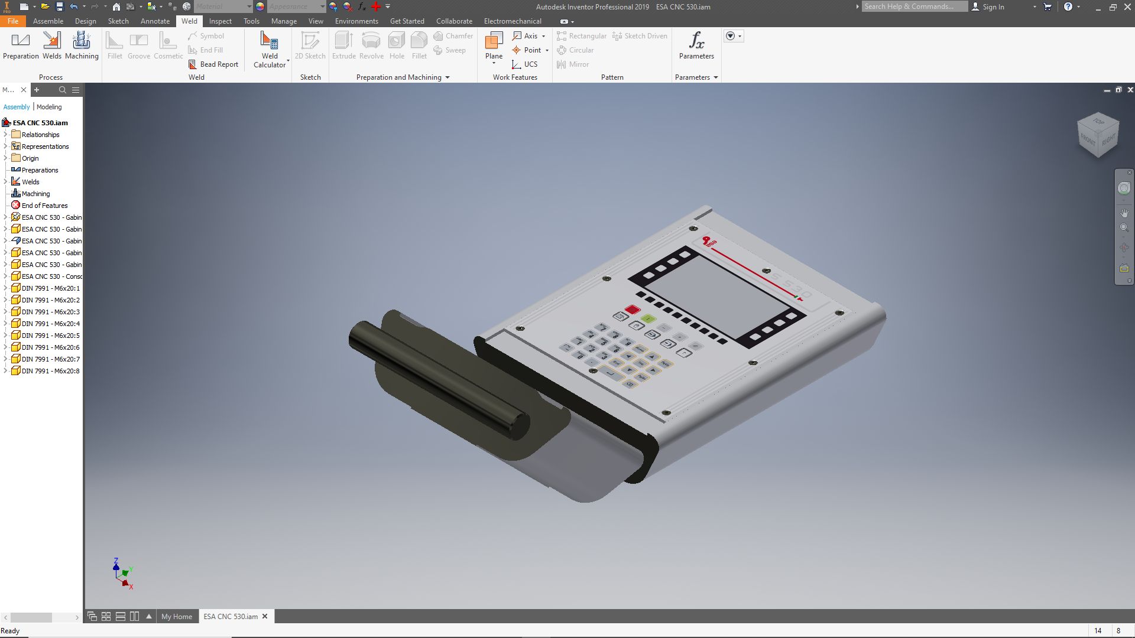Image resolution: width=1135 pixels, height=638 pixels.
Task: Open the Weld Calculator tool
Action: (x=270, y=50)
